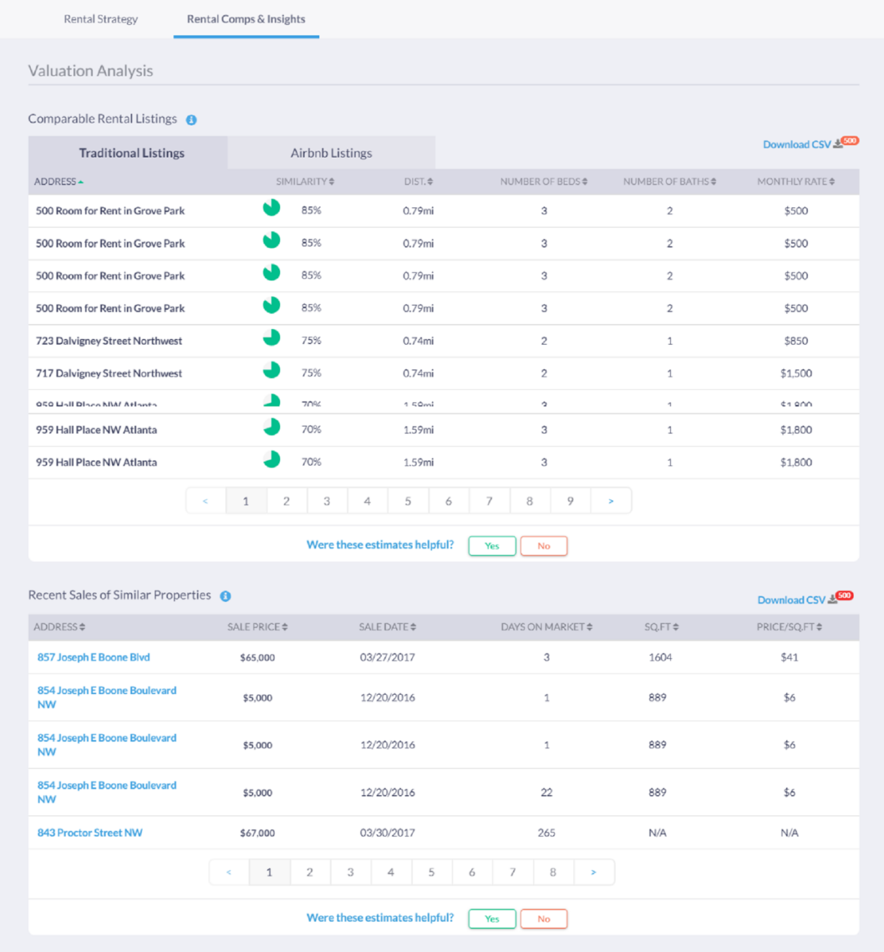This screenshot has width=884, height=952.
Task: Click similarity pie icon for 723 Dalvigney Street
Action: coord(272,338)
